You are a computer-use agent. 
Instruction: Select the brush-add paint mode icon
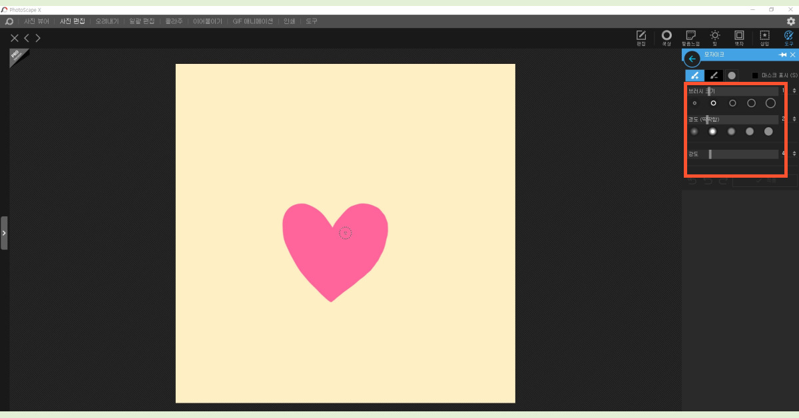(694, 75)
